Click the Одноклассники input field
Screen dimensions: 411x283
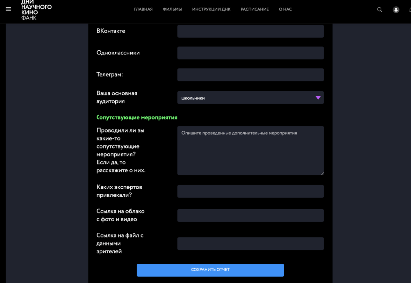tap(250, 53)
